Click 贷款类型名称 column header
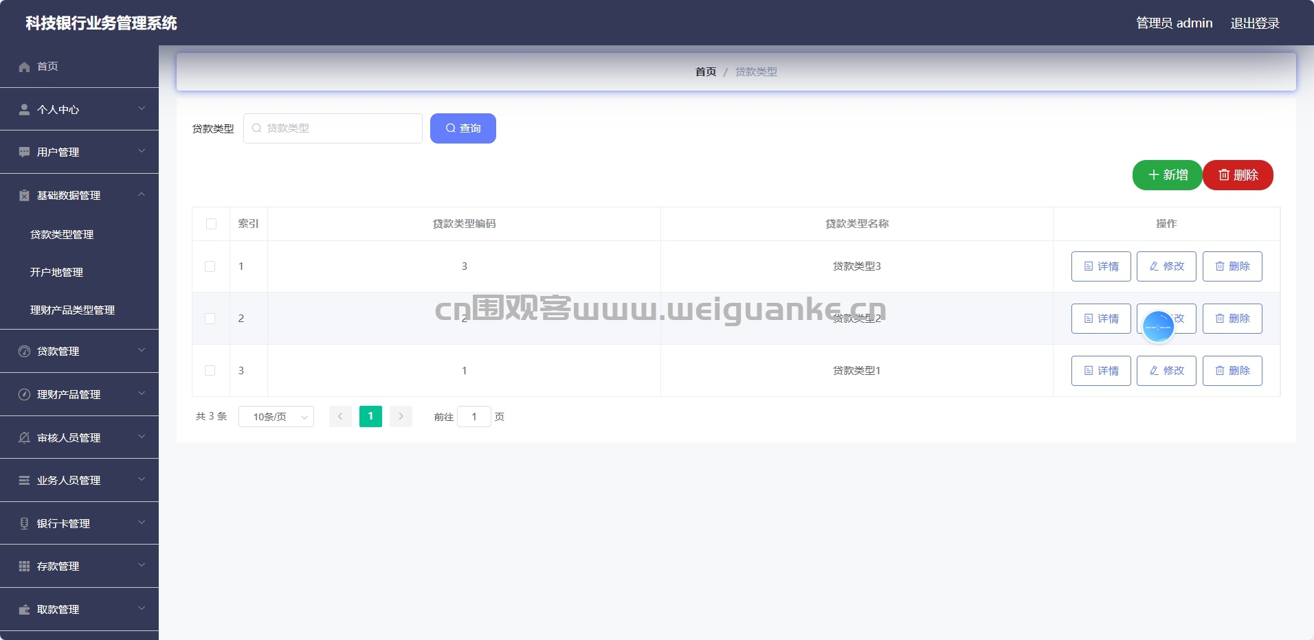The width and height of the screenshot is (1314, 640). 857,224
